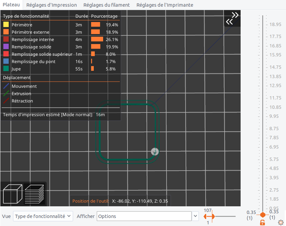
Task: Switch to 3D editor view cube icon
Action: (x=13, y=194)
